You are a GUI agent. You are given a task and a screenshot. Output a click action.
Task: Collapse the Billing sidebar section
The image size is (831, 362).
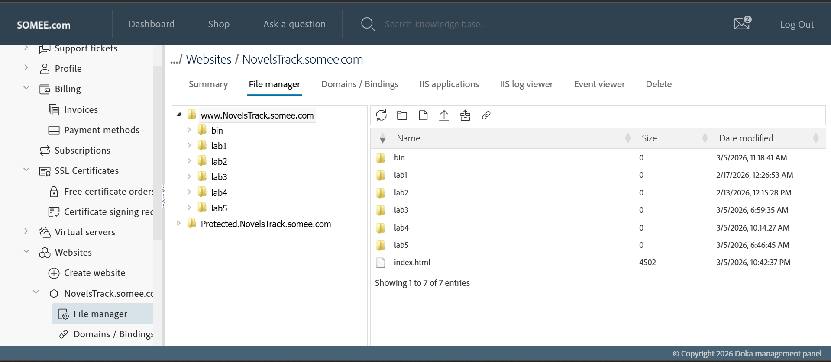point(26,88)
